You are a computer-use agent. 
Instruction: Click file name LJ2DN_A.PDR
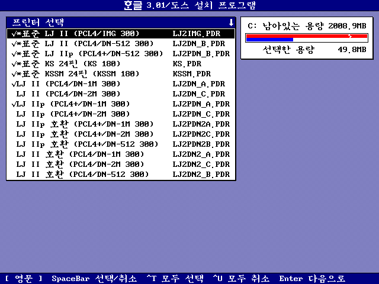click(199, 84)
